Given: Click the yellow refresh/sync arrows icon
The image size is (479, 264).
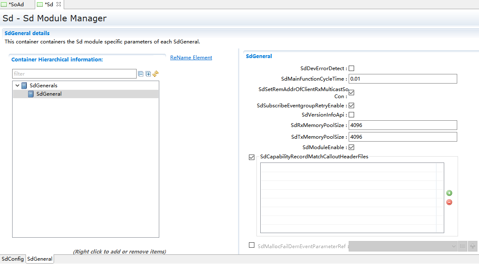Looking at the screenshot, I should pos(155,74).
